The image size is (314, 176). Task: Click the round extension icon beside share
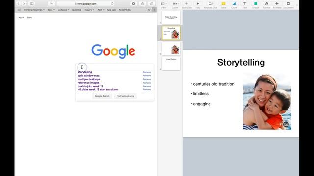pos(133,4)
